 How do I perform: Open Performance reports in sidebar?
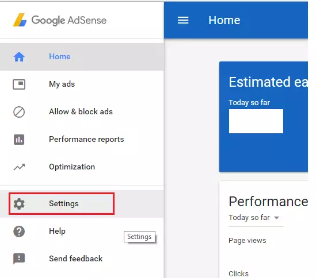coord(82,139)
